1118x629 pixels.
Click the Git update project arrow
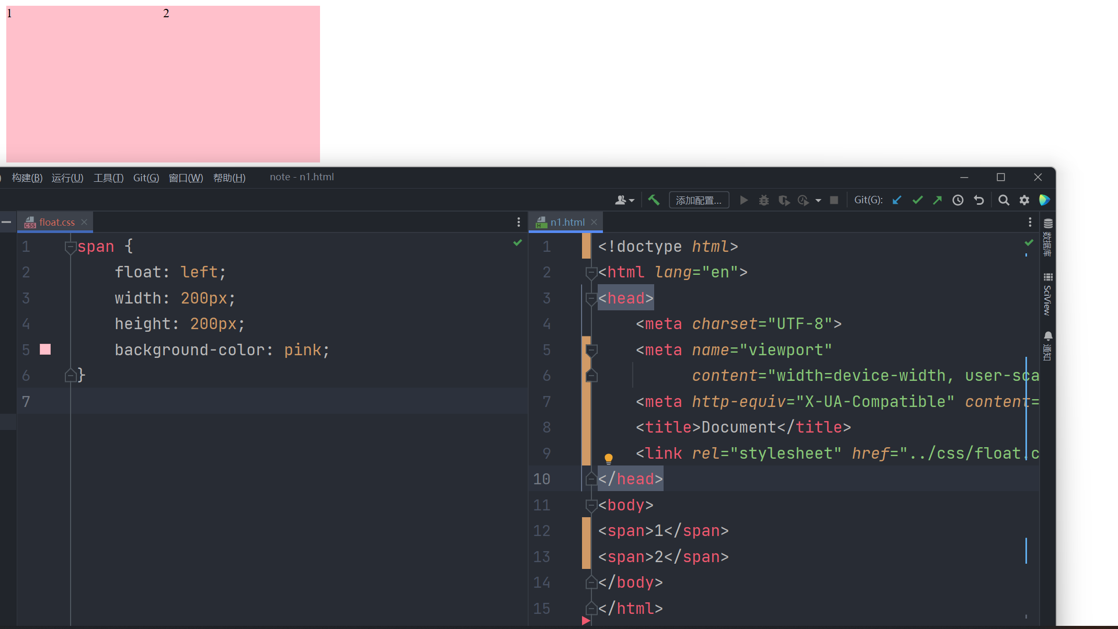point(897,200)
